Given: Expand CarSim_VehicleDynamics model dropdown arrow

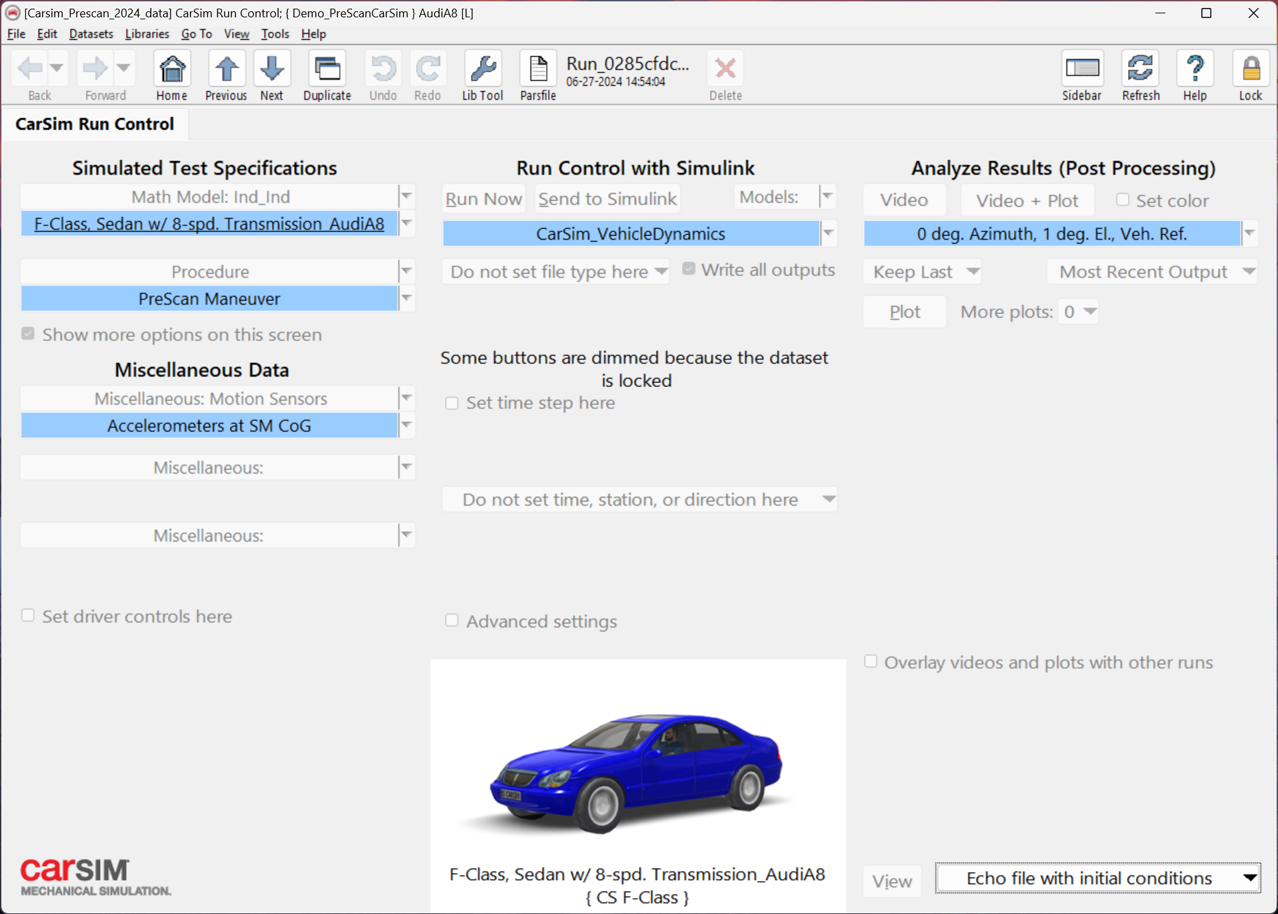Looking at the screenshot, I should pos(829,233).
